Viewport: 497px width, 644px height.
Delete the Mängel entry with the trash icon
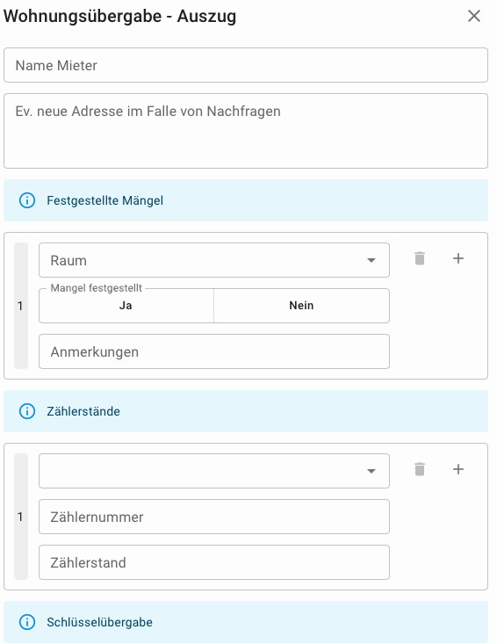point(420,259)
